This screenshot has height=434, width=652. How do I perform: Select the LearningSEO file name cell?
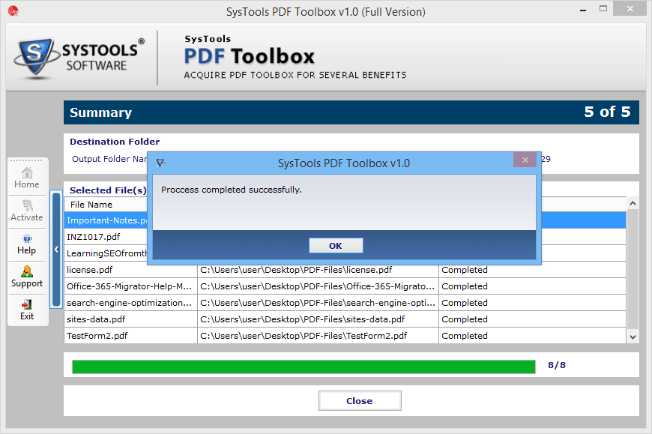[106, 253]
